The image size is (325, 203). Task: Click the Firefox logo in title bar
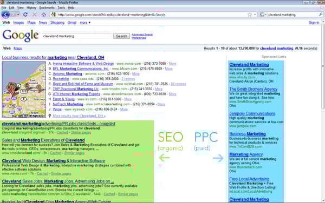pyautogui.click(x=3, y=3)
